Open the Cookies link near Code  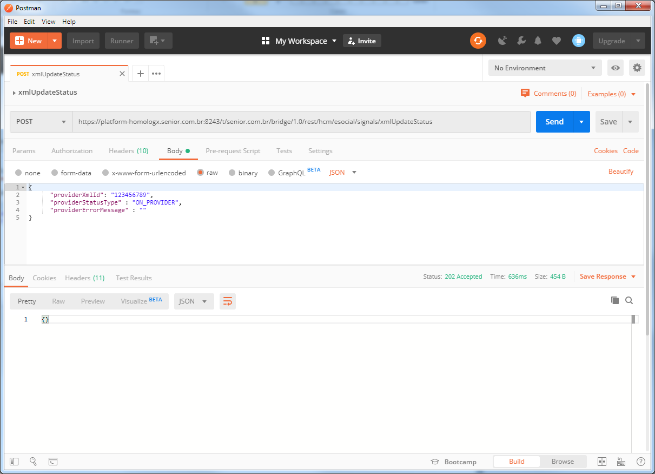click(x=606, y=151)
